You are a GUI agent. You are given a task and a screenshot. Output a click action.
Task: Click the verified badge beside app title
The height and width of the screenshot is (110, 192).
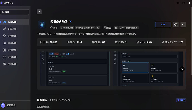pos(70,22)
